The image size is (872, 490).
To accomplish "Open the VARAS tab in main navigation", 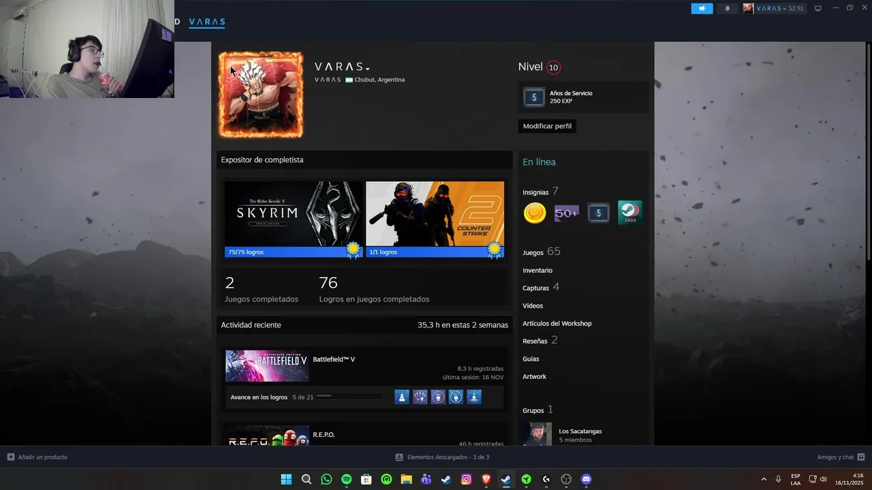I will [207, 22].
